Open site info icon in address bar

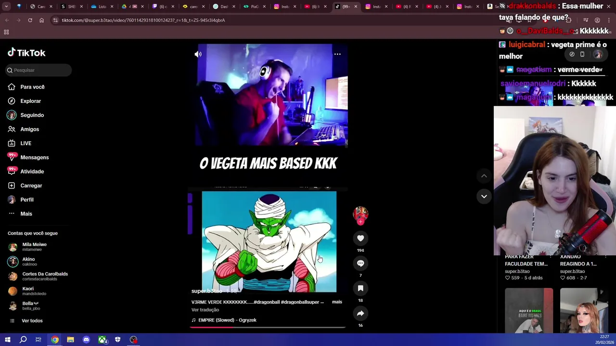pyautogui.click(x=55, y=20)
